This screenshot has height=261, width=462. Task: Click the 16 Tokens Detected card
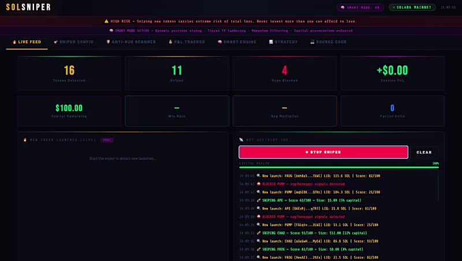pos(69,73)
